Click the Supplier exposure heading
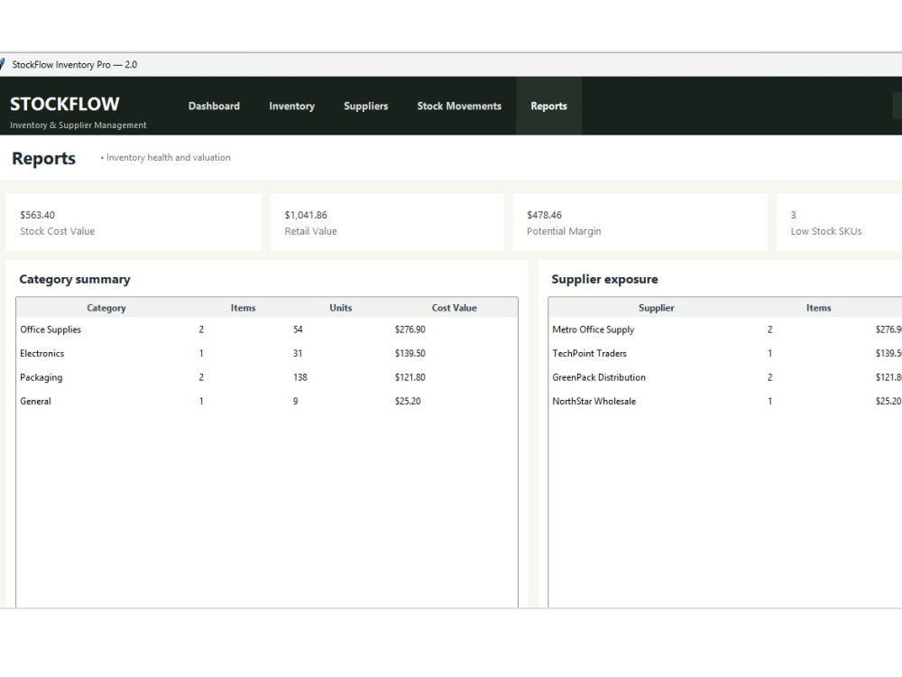 tap(604, 279)
